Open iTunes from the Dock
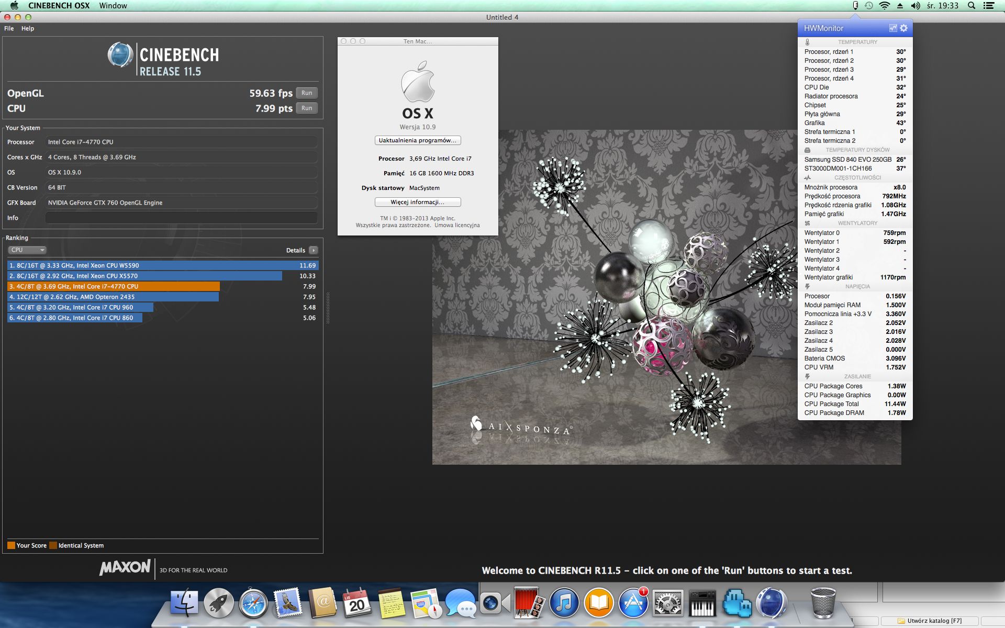Screen dimensions: 1005x628 point(564,603)
